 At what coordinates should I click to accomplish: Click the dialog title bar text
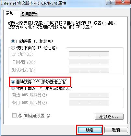[x=33, y=3]
